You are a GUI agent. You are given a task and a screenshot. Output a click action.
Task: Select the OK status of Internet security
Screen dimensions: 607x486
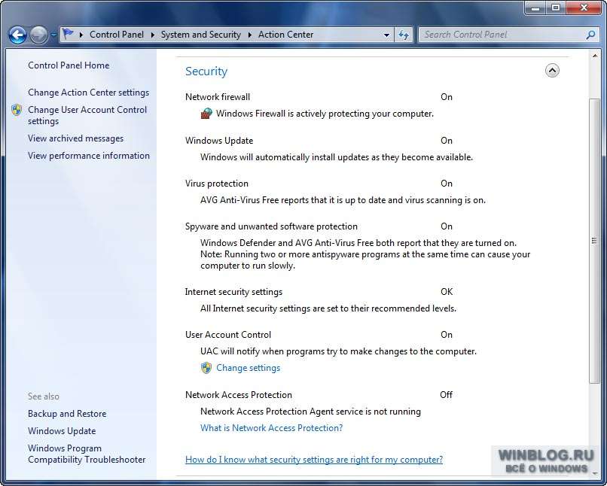447,291
